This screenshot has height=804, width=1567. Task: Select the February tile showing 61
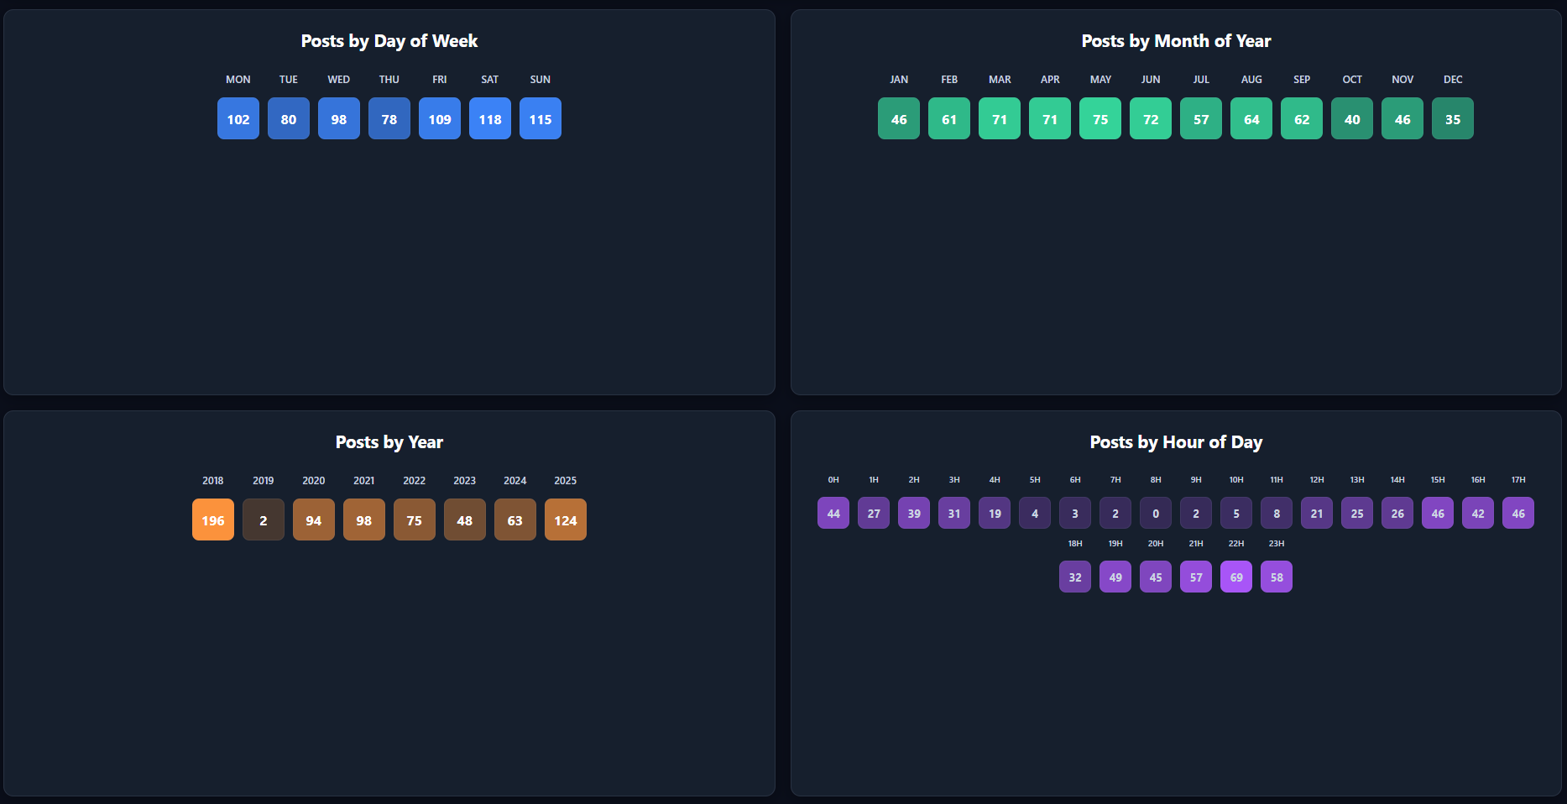pos(949,118)
